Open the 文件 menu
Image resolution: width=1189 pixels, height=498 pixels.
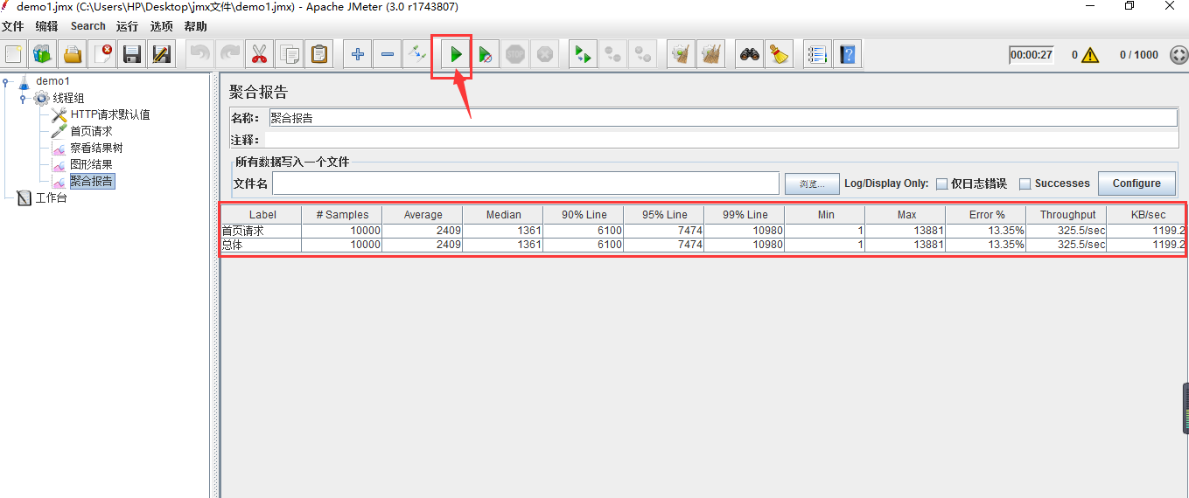pos(13,26)
